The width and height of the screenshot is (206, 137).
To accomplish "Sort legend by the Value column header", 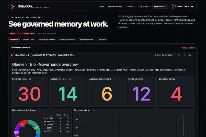I will click(59, 115).
